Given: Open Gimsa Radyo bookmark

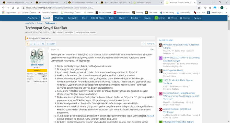Looking at the screenshot, I should (x=214, y=12).
